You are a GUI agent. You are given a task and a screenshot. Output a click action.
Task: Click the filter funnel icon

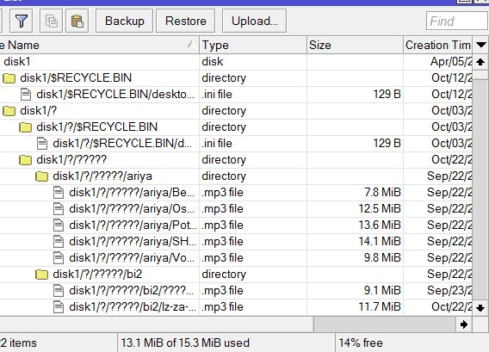point(22,21)
